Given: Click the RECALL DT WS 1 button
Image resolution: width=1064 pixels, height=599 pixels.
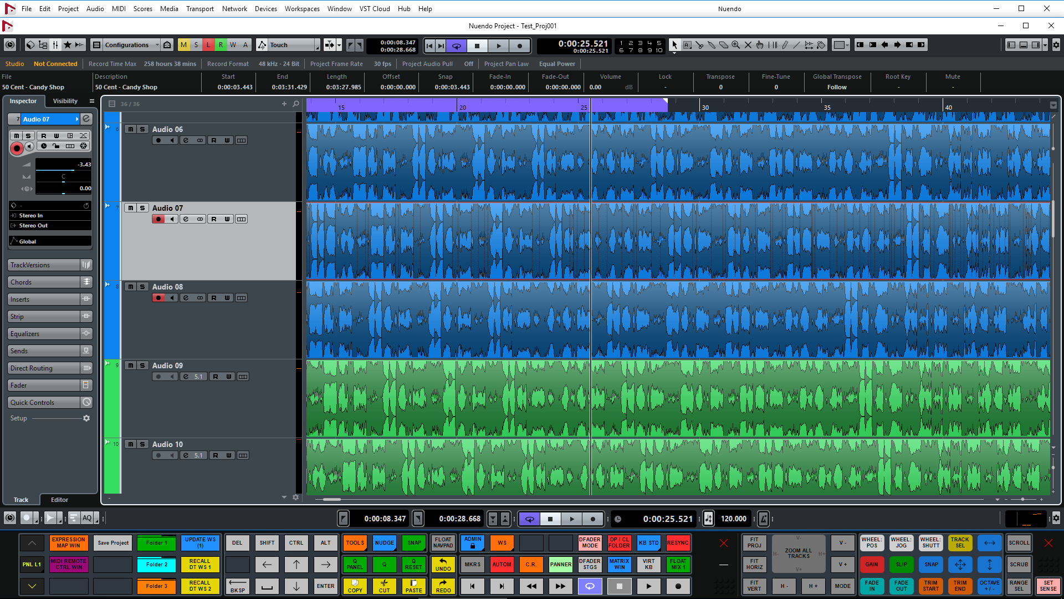Looking at the screenshot, I should (200, 565).
